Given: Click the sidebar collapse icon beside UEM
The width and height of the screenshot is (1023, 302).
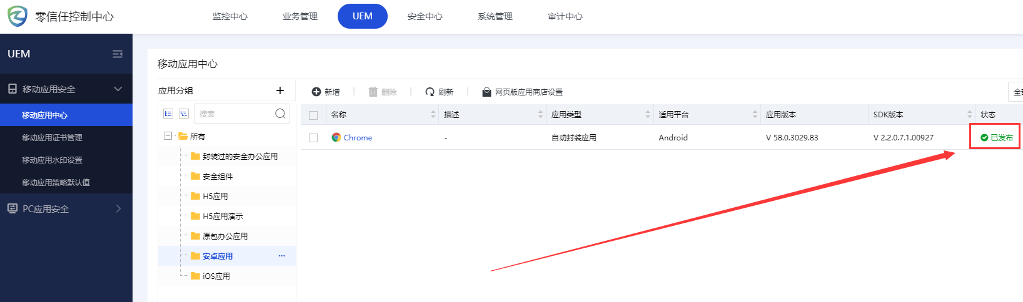Looking at the screenshot, I should (118, 54).
